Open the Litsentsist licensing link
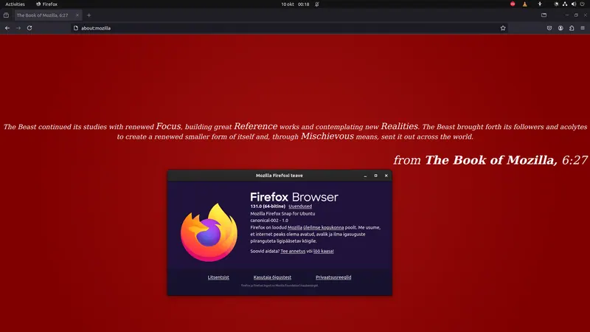Image resolution: width=590 pixels, height=332 pixels. [x=218, y=277]
